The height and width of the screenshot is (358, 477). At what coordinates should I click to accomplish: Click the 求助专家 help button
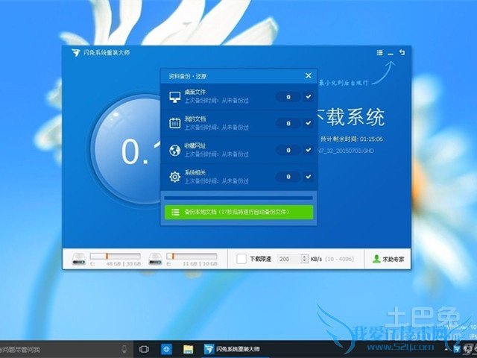click(x=388, y=259)
